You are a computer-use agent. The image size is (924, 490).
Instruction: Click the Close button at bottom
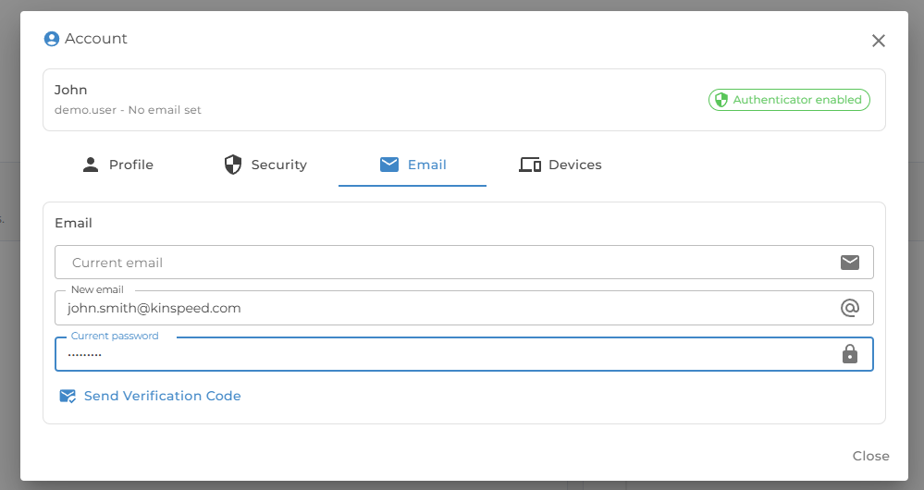click(x=871, y=456)
